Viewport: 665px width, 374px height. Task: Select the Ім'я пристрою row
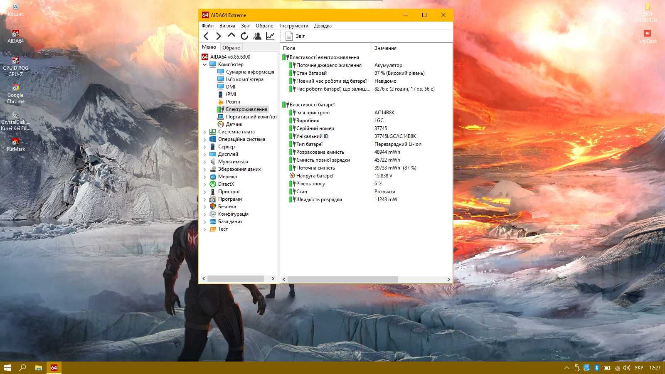click(x=367, y=113)
